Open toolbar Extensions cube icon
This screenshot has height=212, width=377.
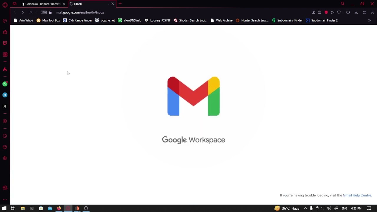[x=348, y=12]
